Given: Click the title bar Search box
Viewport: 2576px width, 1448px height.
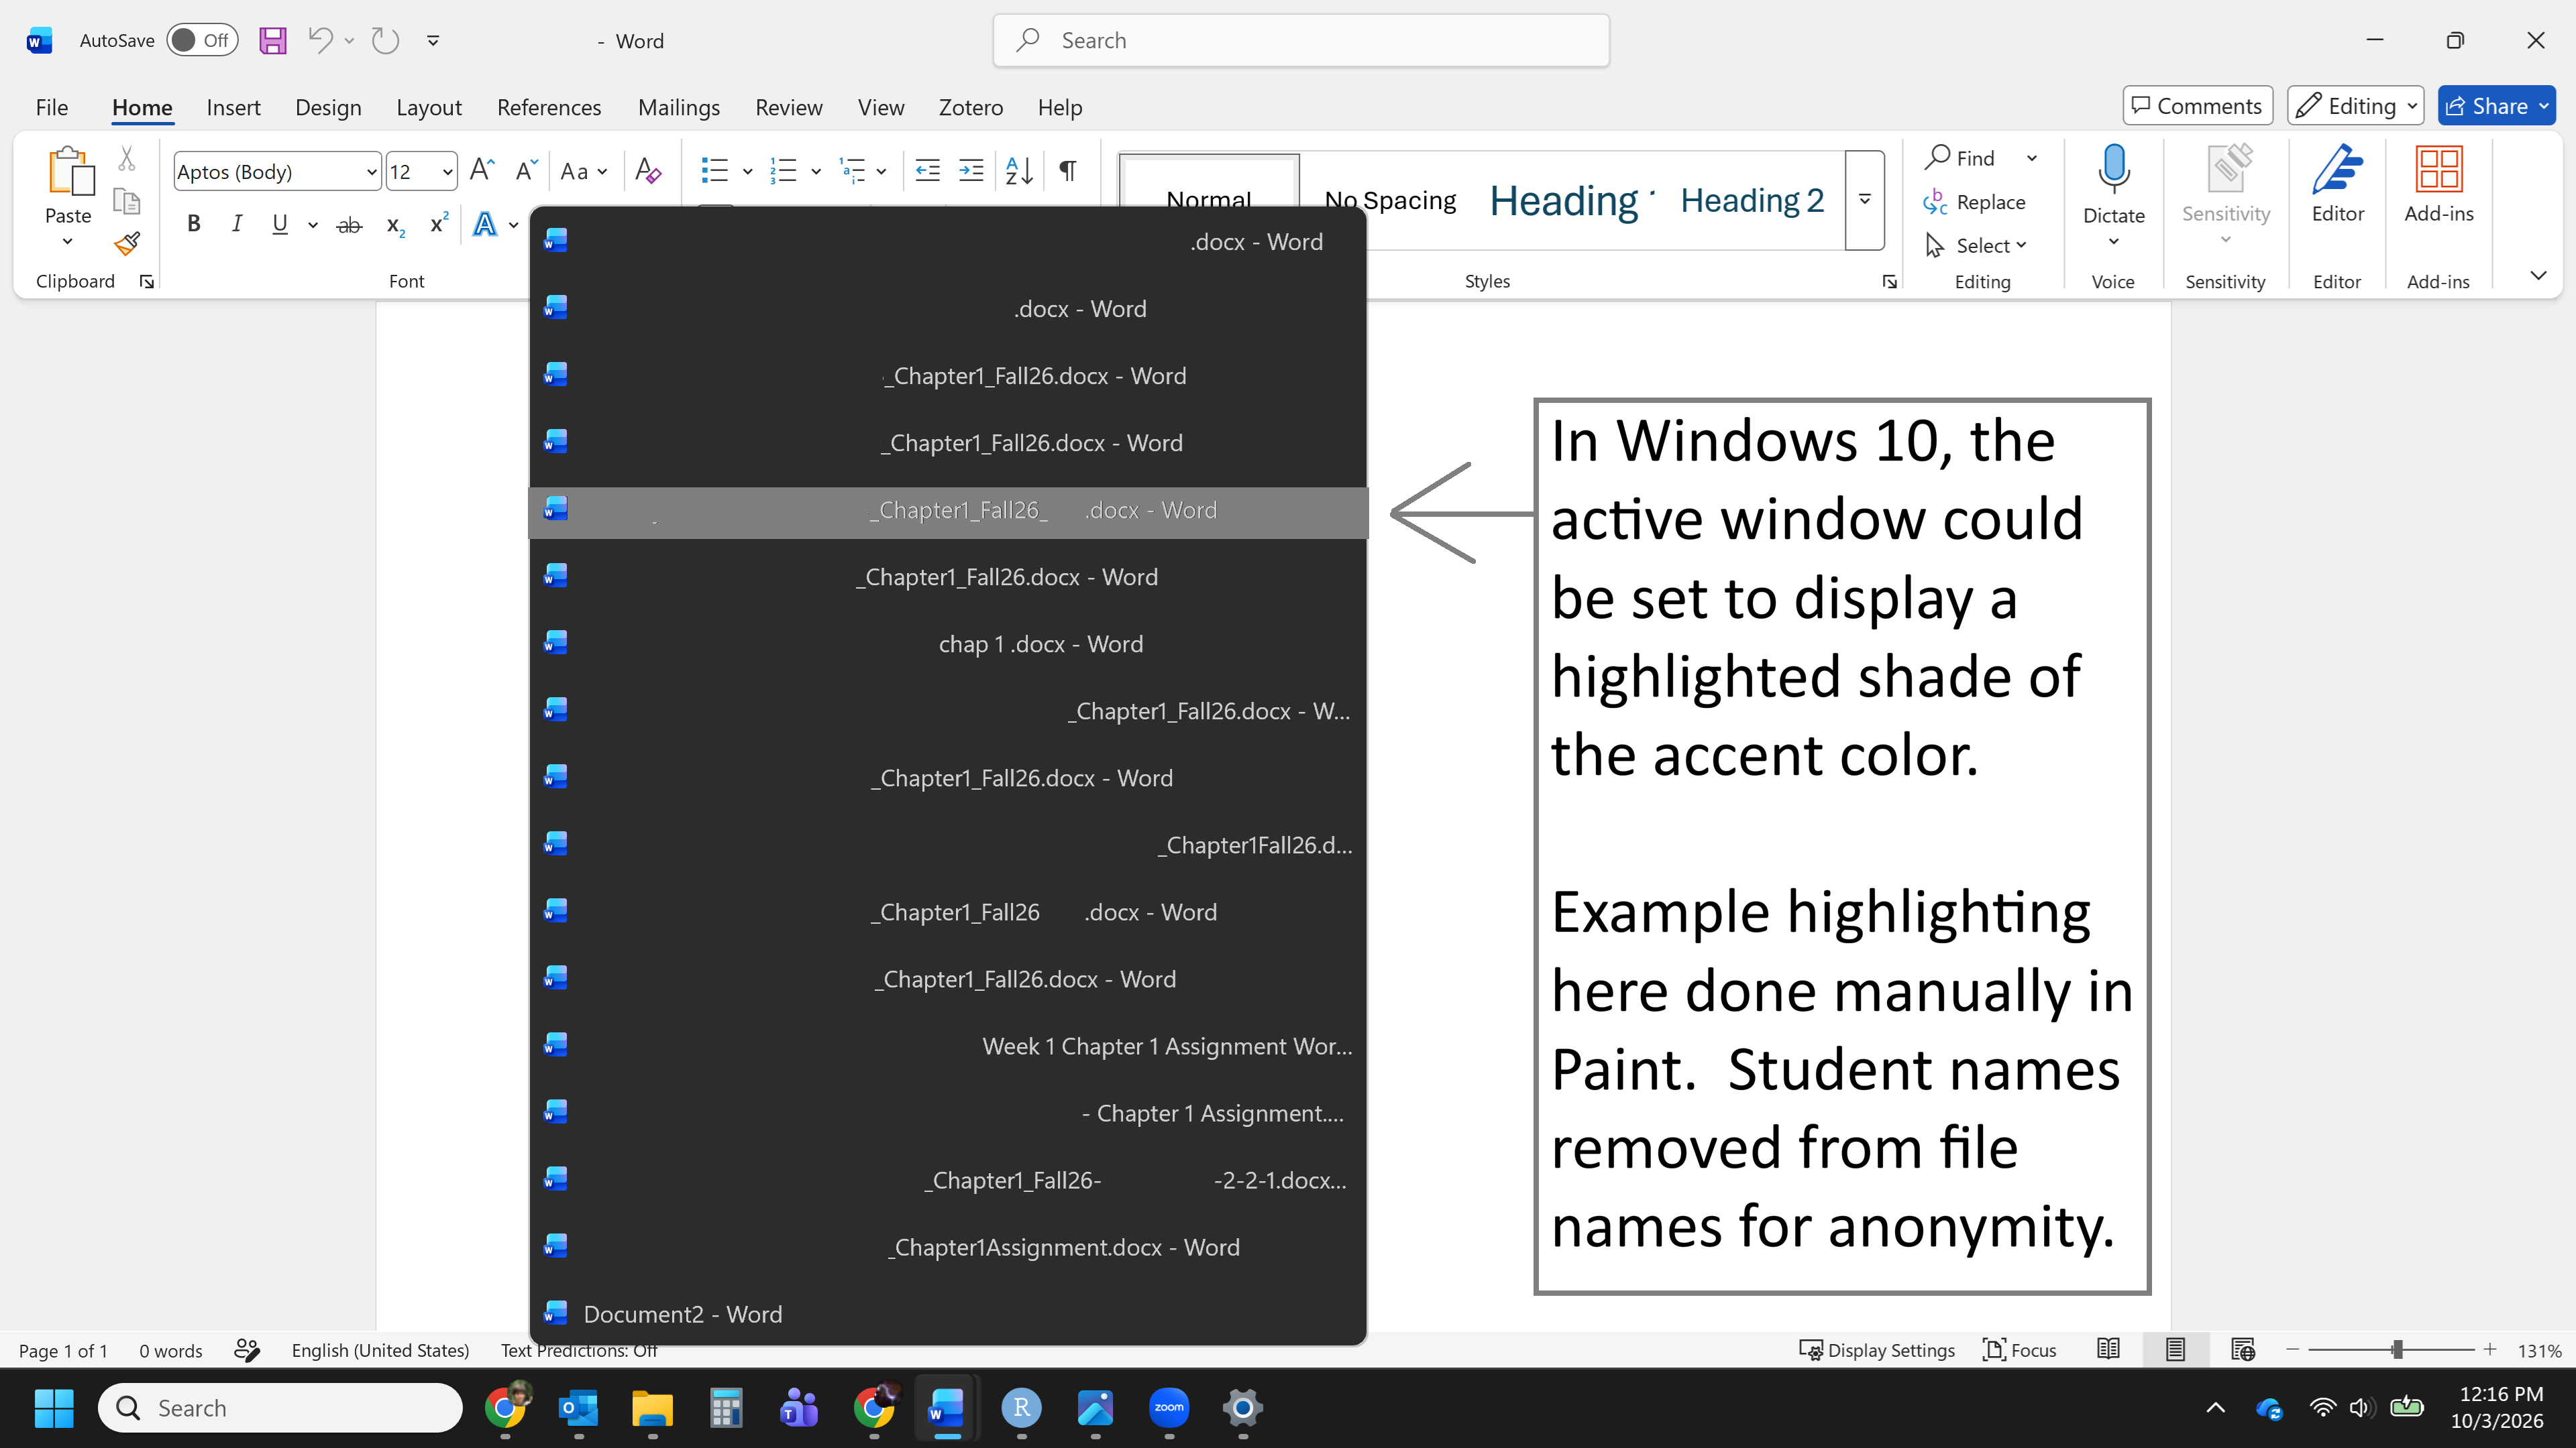Looking at the screenshot, I should click(x=1301, y=41).
